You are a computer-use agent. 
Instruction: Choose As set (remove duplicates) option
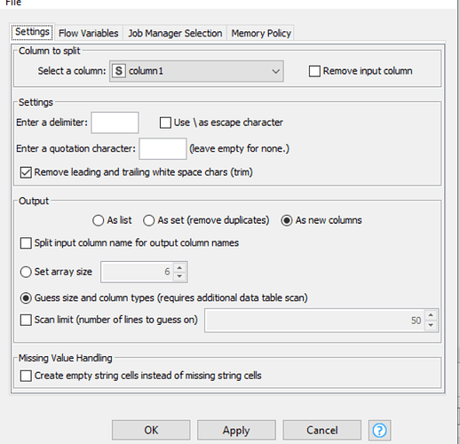148,220
